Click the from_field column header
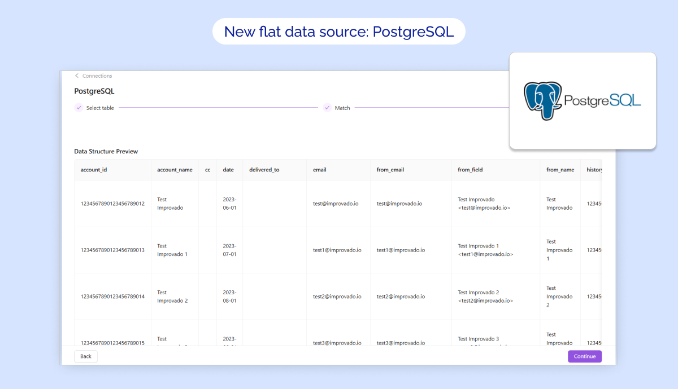Image resolution: width=678 pixels, height=389 pixels. (x=470, y=170)
